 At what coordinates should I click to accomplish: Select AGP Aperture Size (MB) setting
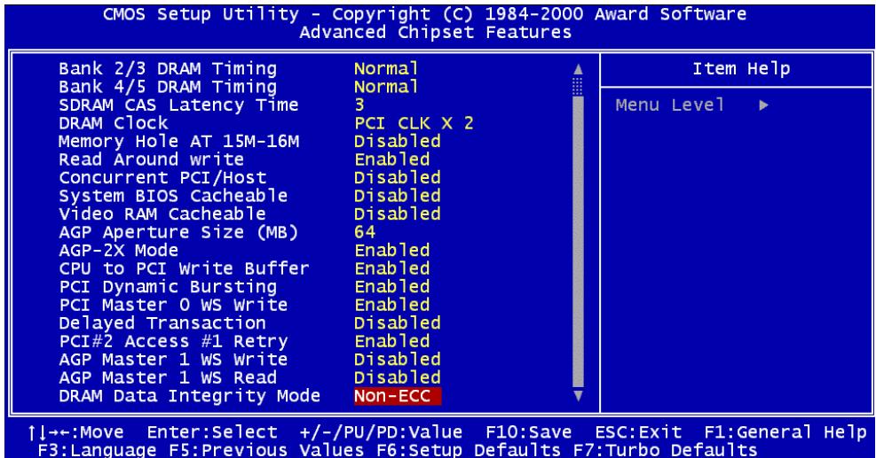178,232
